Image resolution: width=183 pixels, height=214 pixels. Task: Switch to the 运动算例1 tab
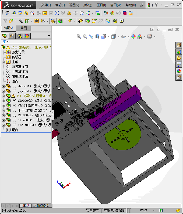[41, 206]
